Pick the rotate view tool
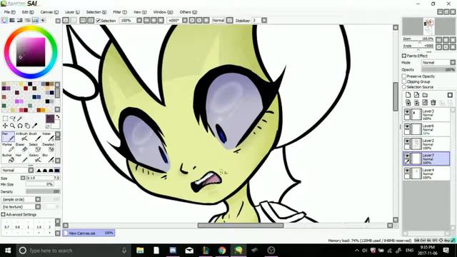Viewport: 457px width, 257px height. click(20, 126)
